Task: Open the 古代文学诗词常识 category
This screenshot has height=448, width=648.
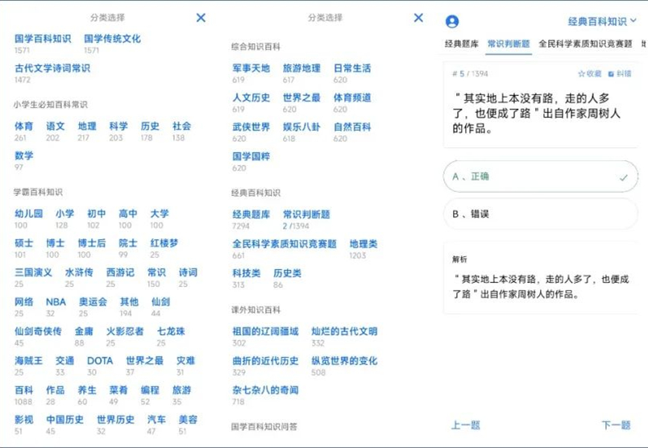Action: coord(52,68)
